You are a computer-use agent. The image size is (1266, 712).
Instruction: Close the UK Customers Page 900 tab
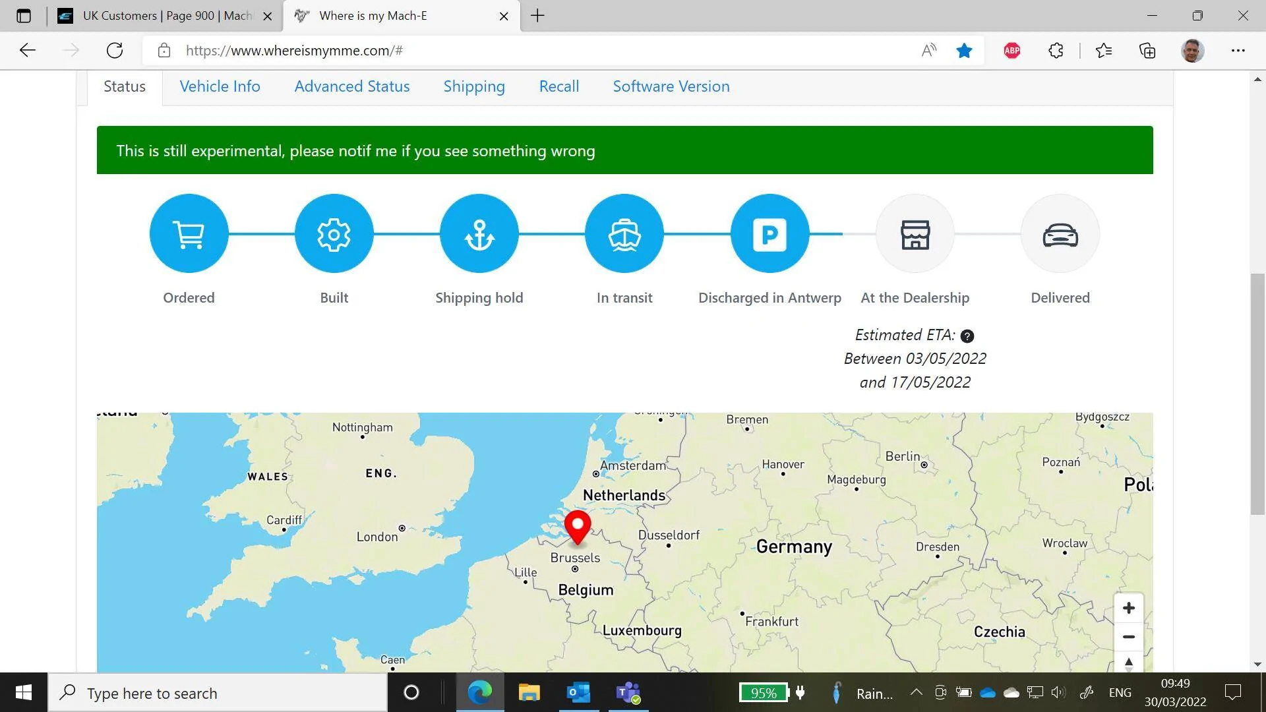(x=268, y=16)
